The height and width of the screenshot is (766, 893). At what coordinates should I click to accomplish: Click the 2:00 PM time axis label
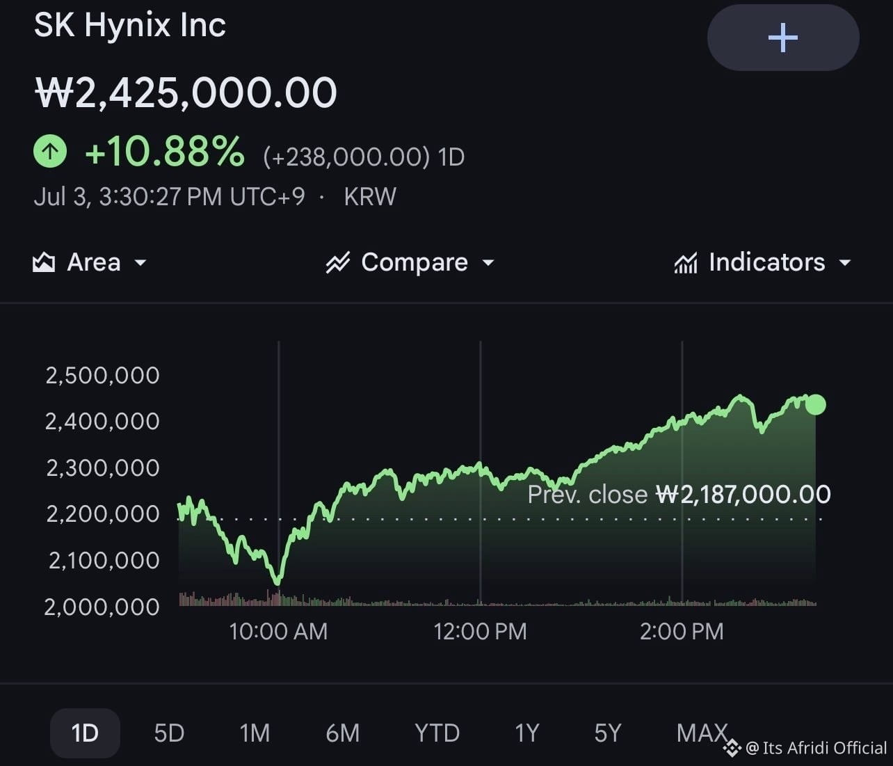pyautogui.click(x=682, y=631)
